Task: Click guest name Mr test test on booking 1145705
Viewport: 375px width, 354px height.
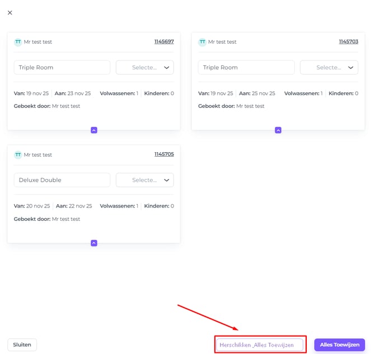Action: [x=38, y=155]
